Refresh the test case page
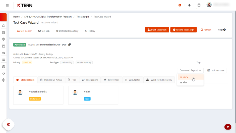Image resolution: width=236 pixels, height=133 pixels. point(206,30)
